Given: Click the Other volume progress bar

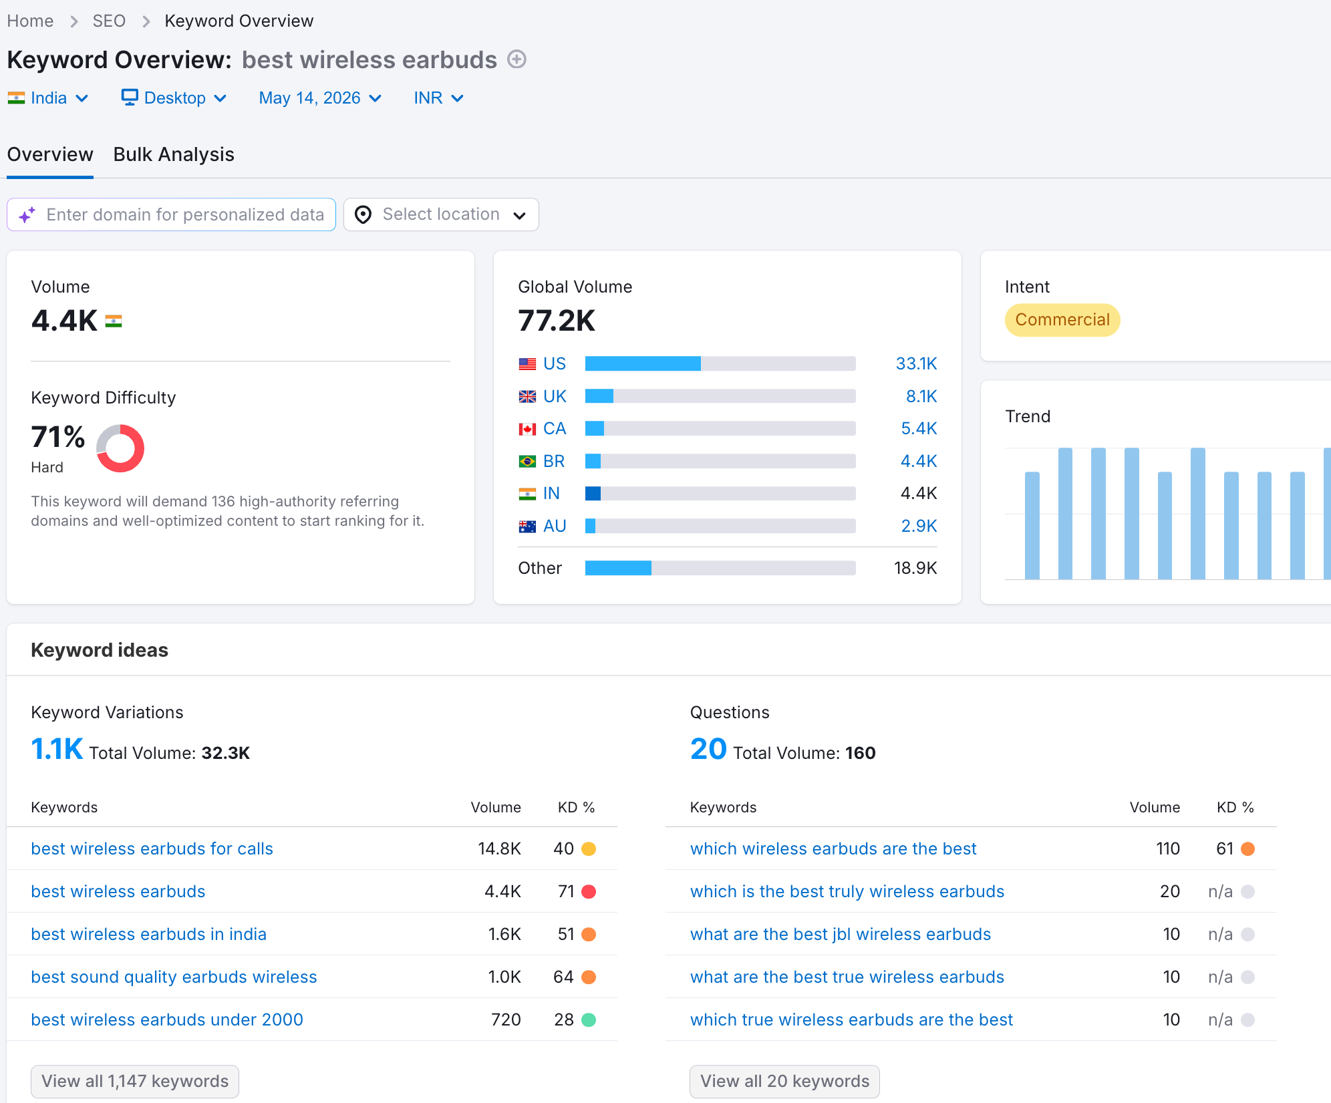Looking at the screenshot, I should [x=720, y=569].
